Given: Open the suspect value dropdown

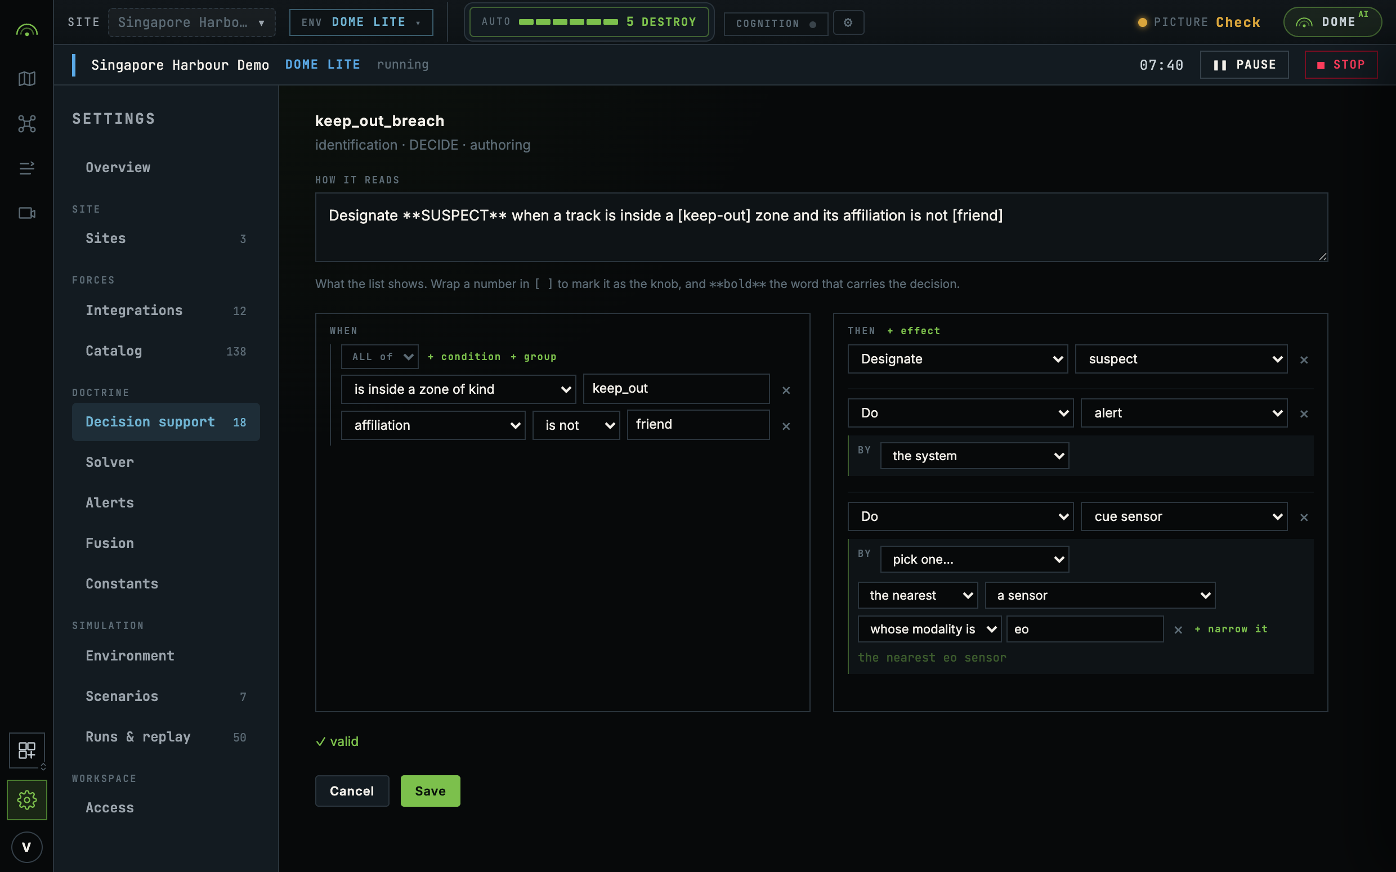Looking at the screenshot, I should coord(1182,359).
